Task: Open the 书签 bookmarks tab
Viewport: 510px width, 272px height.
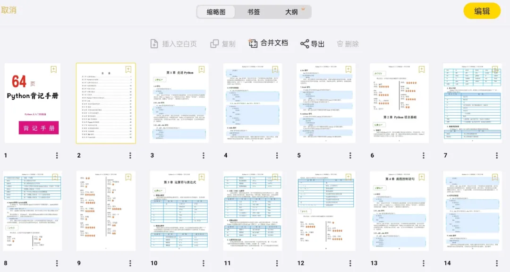Action: [254, 12]
